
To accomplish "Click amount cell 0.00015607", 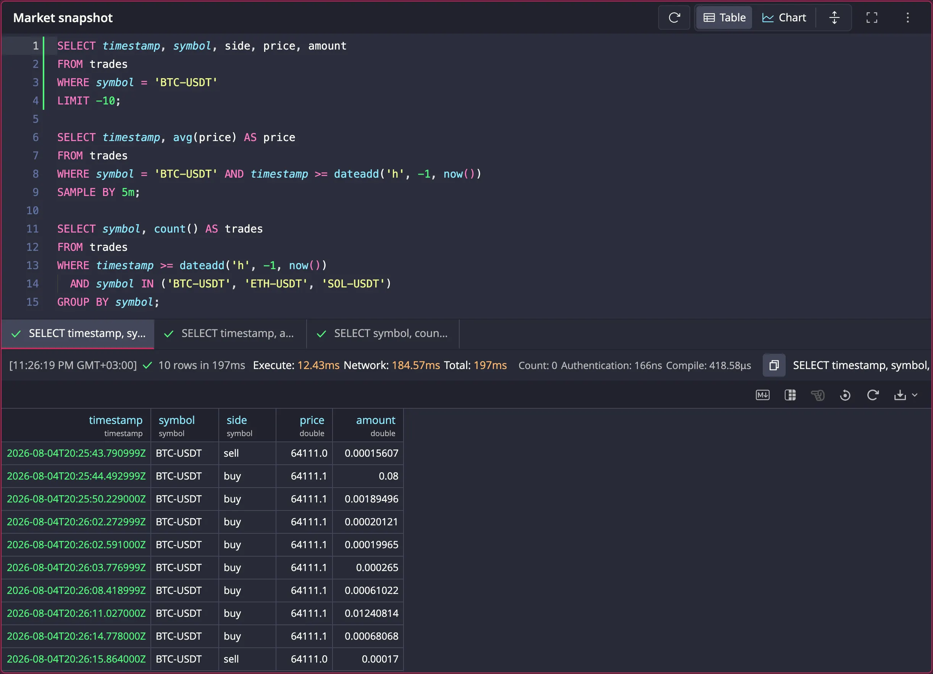I will 368,453.
